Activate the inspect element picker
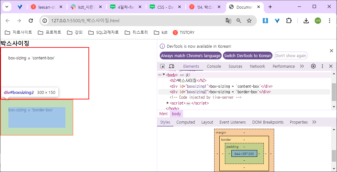 tap(162, 66)
